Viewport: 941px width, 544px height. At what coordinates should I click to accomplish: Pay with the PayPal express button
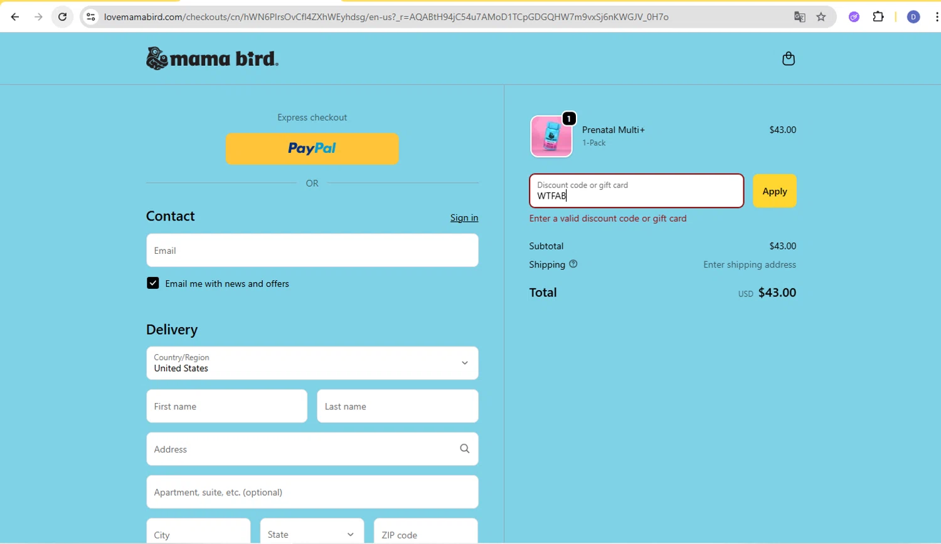[x=312, y=149]
